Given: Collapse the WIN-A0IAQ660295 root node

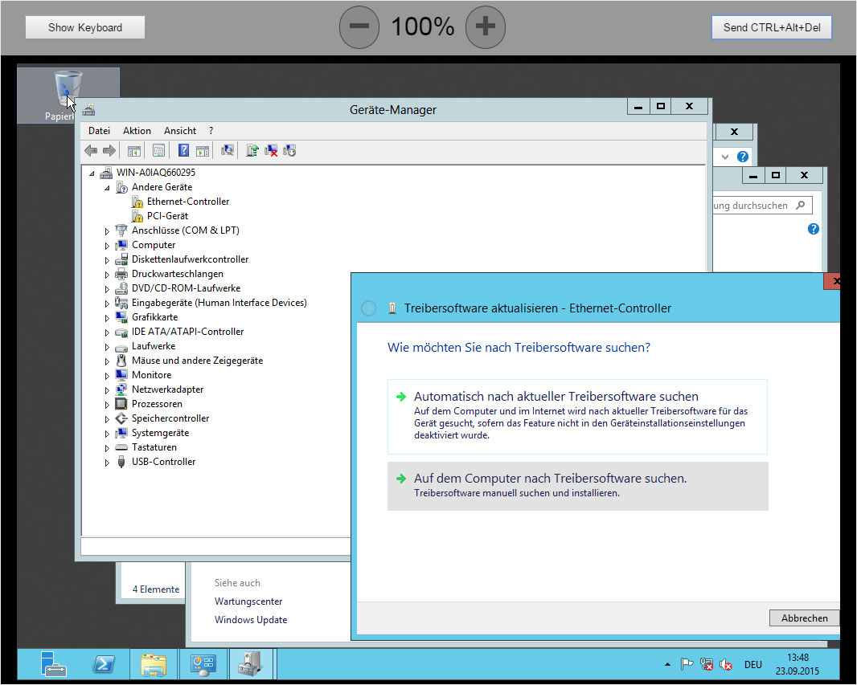Looking at the screenshot, I should 92,173.
